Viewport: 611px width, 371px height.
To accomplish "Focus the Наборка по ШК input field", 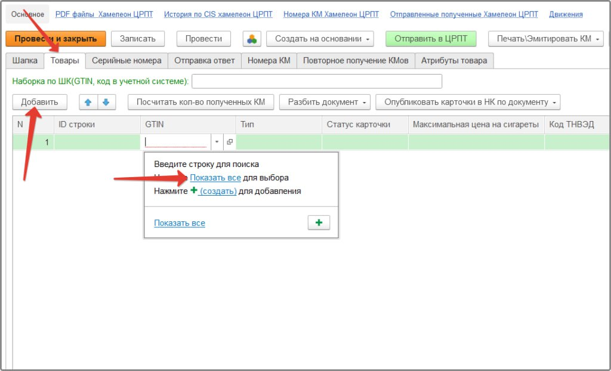I will tap(317, 82).
